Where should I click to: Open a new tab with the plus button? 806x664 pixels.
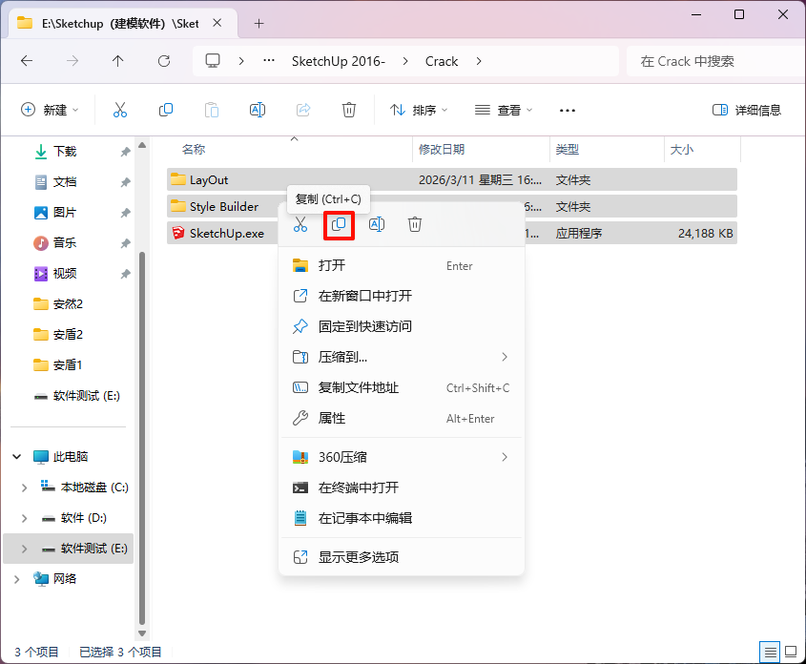point(259,23)
